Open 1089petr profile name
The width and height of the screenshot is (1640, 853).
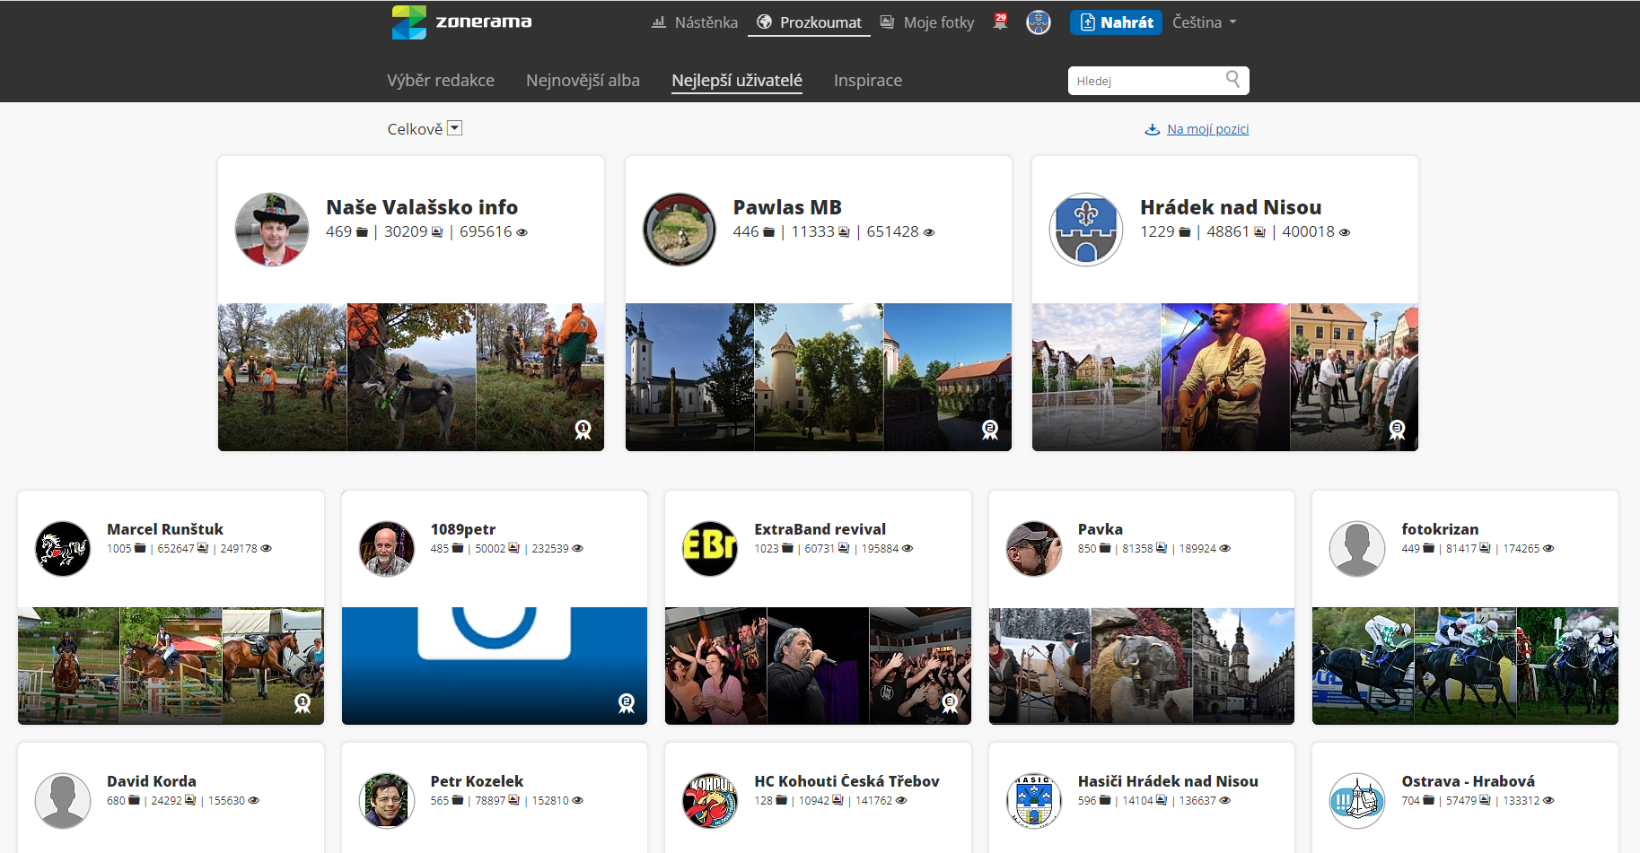pyautogui.click(x=463, y=529)
